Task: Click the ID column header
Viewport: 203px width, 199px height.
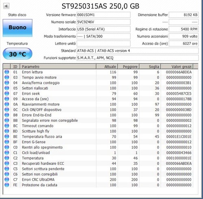Action: [15, 67]
